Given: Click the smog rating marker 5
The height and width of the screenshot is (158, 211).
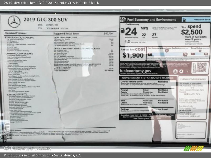Looking at the screenshot, I should (x=200, y=51).
